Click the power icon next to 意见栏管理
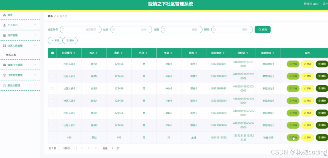 [4, 85]
